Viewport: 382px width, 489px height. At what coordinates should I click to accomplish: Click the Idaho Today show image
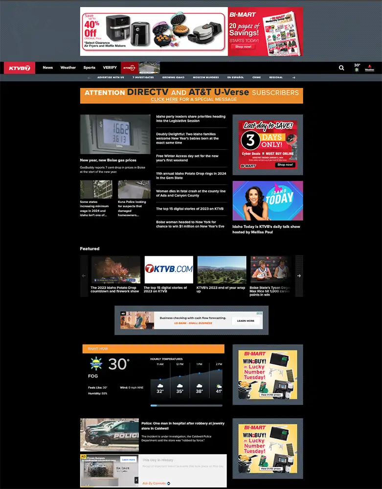(x=268, y=200)
